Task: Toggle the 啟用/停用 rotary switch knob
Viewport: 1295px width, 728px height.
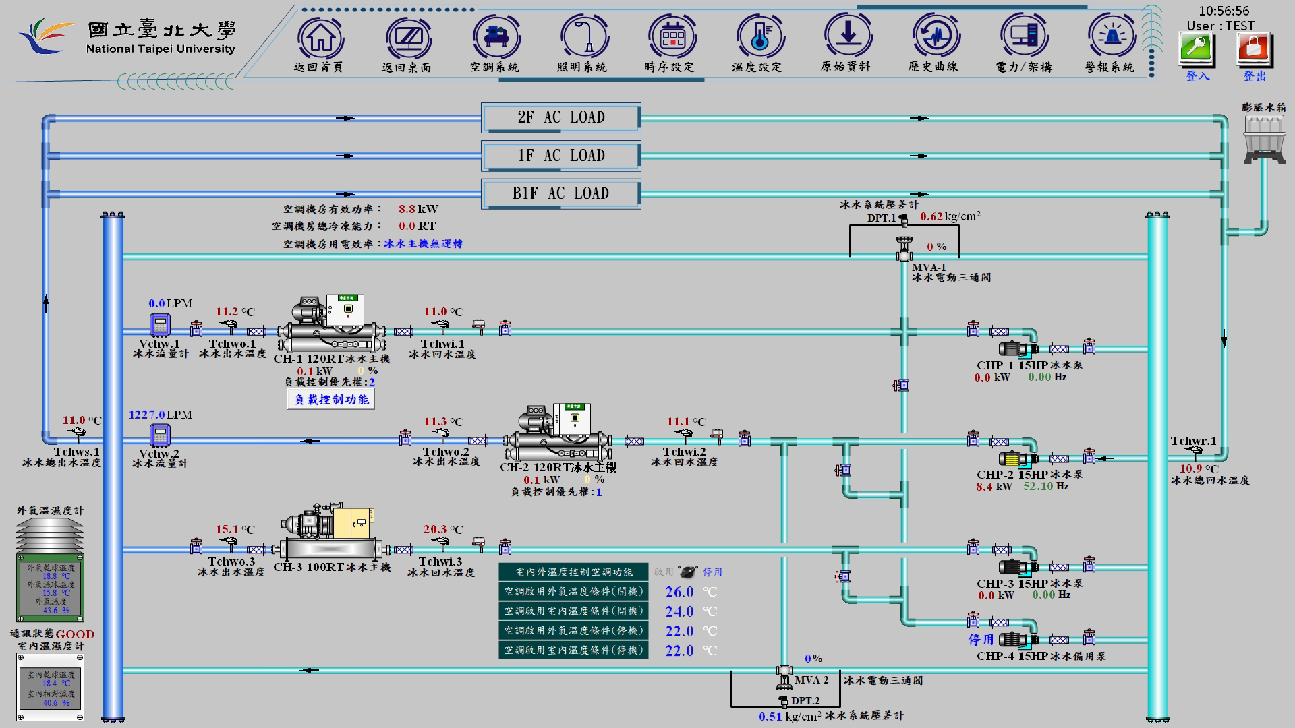Action: [687, 572]
